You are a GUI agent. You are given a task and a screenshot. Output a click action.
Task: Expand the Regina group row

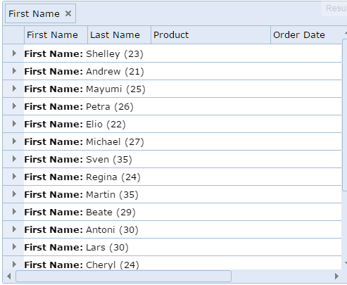(14, 177)
